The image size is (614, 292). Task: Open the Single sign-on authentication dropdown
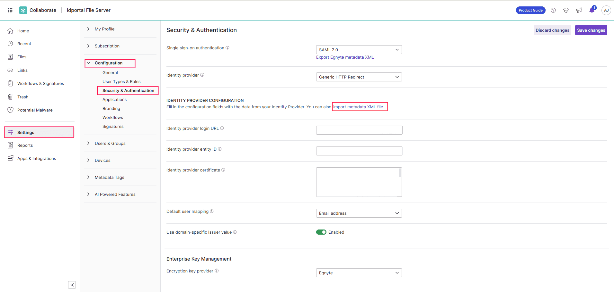tap(359, 49)
